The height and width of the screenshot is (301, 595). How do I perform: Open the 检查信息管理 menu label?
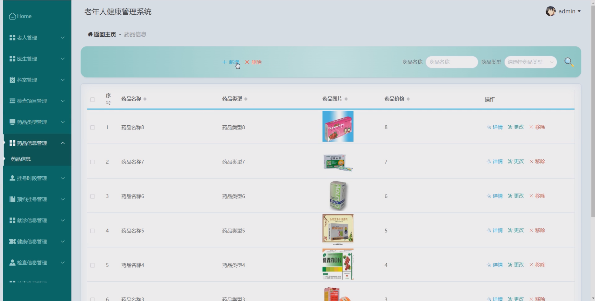(x=32, y=262)
